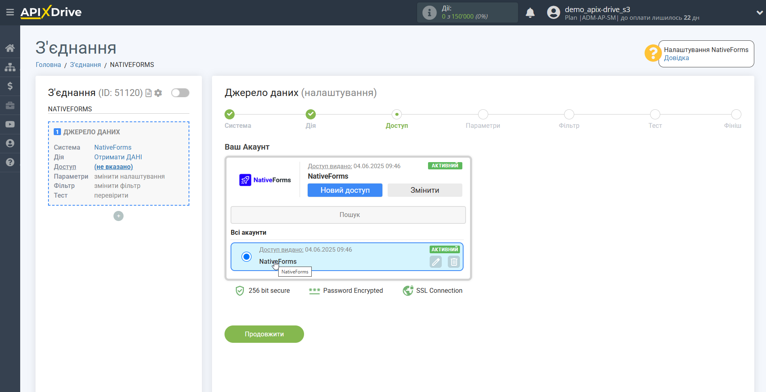This screenshot has width=766, height=392.
Task: Expand the account dropdown chevron
Action: 759,13
